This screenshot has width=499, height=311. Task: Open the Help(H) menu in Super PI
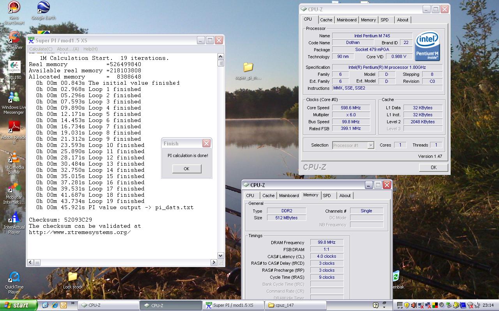90,49
